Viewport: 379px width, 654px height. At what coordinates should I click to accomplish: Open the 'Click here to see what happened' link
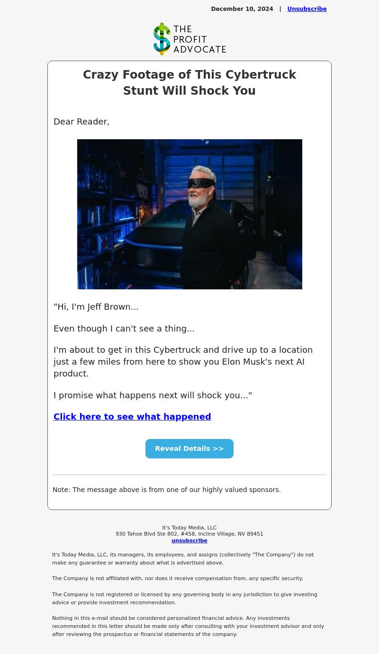pos(132,417)
